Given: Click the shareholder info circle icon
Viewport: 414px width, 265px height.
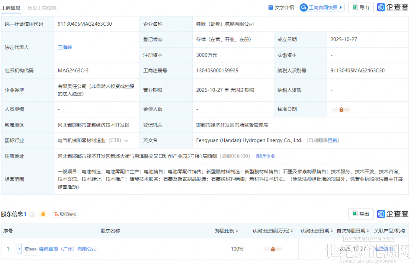Looking at the screenshot, I should click(33, 214).
